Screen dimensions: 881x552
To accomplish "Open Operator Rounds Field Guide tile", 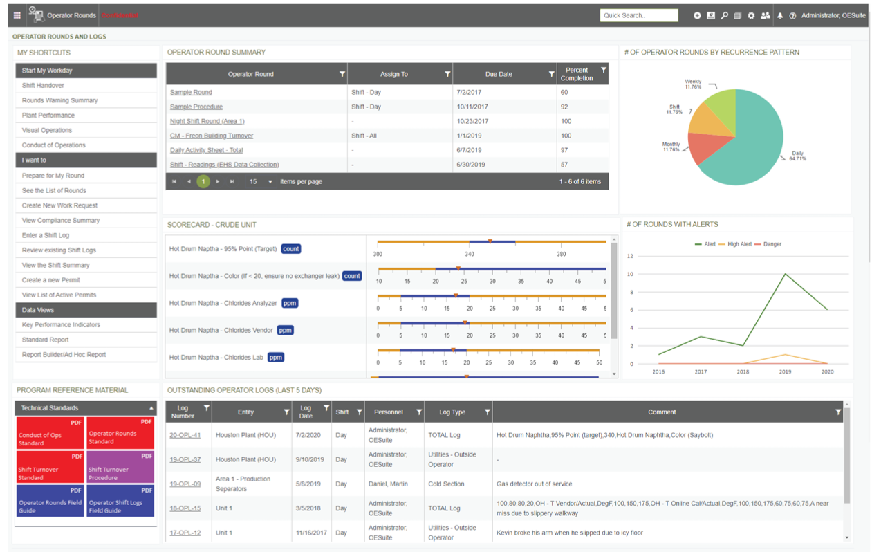I will pyautogui.click(x=50, y=500).
